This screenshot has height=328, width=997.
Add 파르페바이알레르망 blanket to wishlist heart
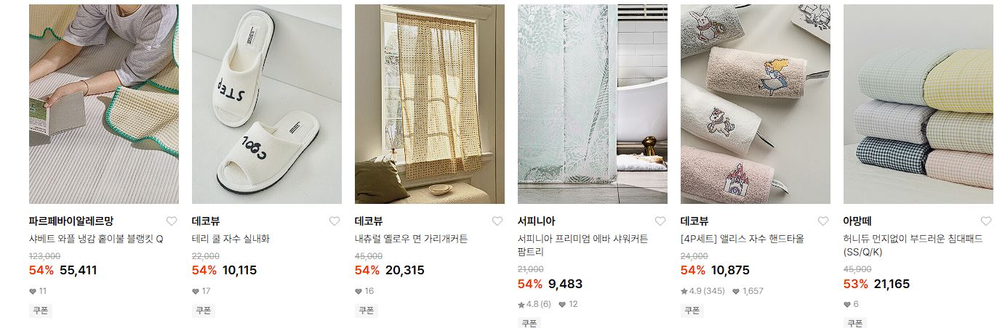point(172,221)
